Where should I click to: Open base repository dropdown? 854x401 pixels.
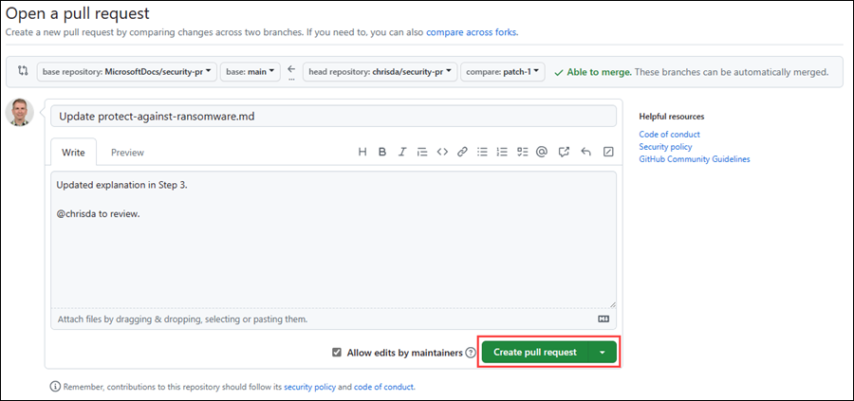127,71
